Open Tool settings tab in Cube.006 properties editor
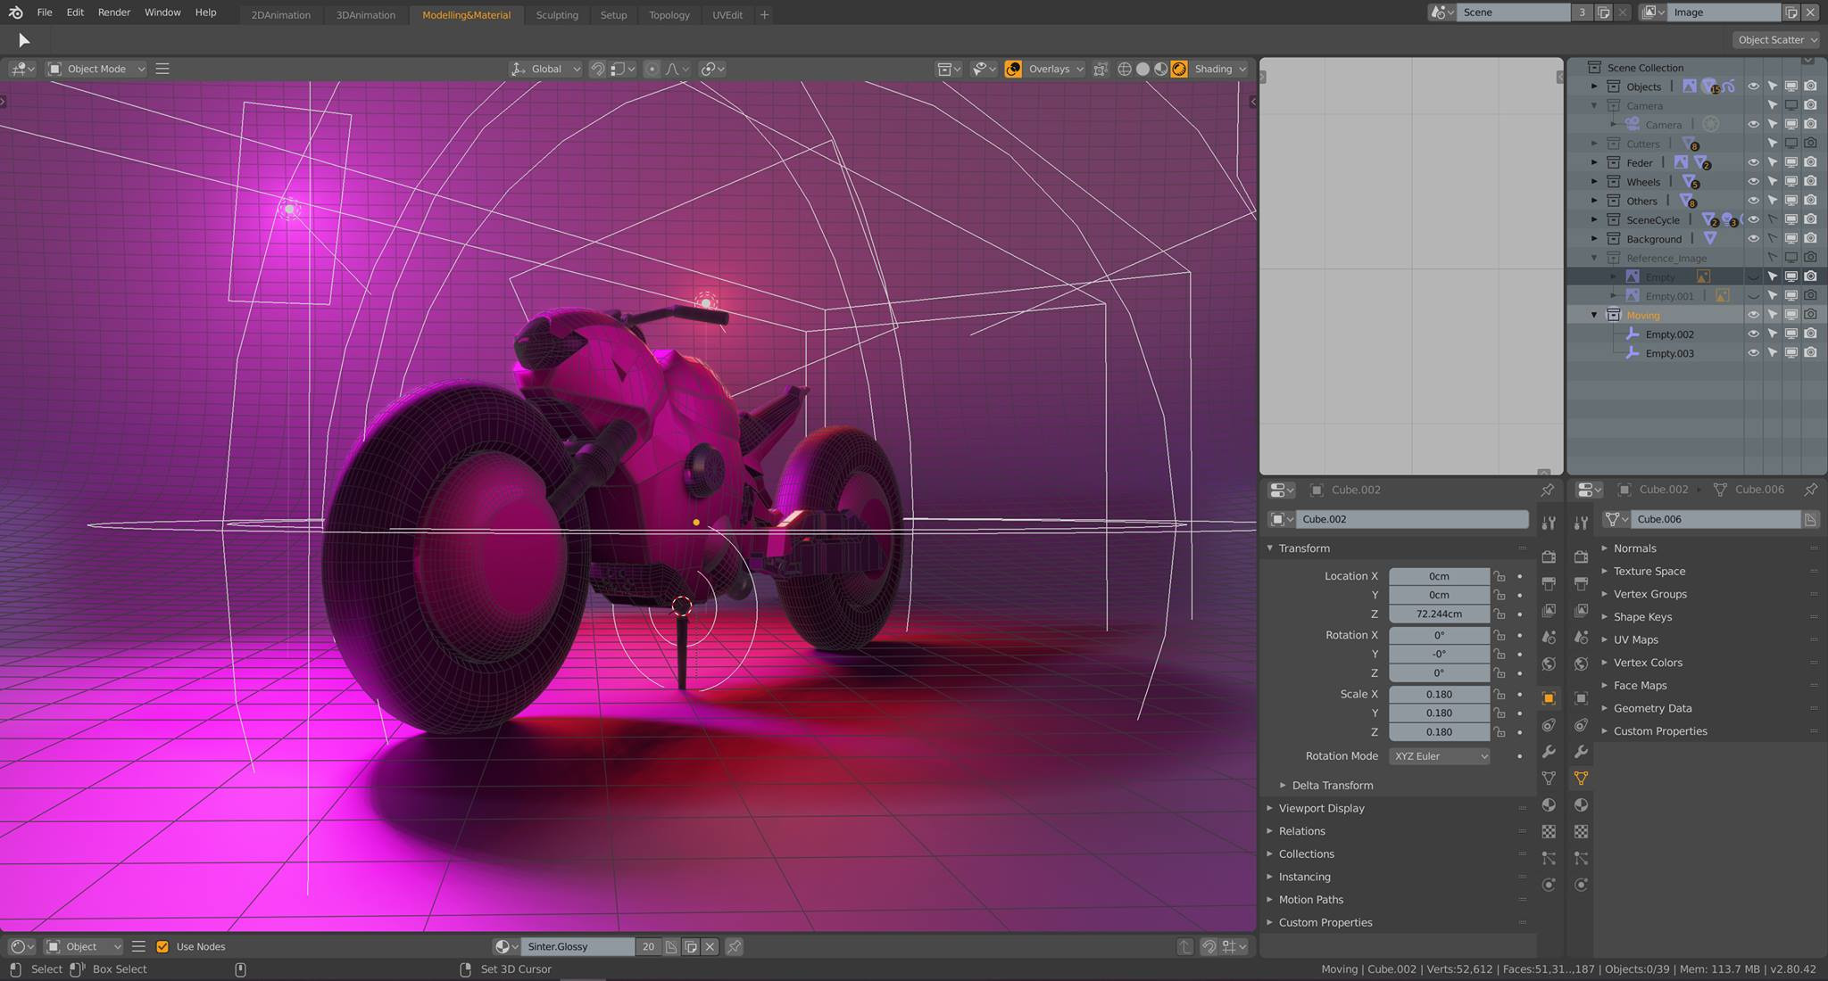 [x=1581, y=523]
